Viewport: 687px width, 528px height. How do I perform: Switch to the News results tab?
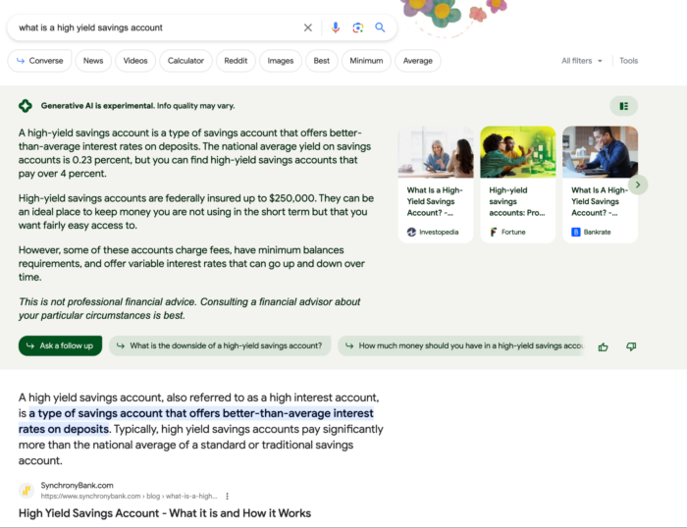93,61
